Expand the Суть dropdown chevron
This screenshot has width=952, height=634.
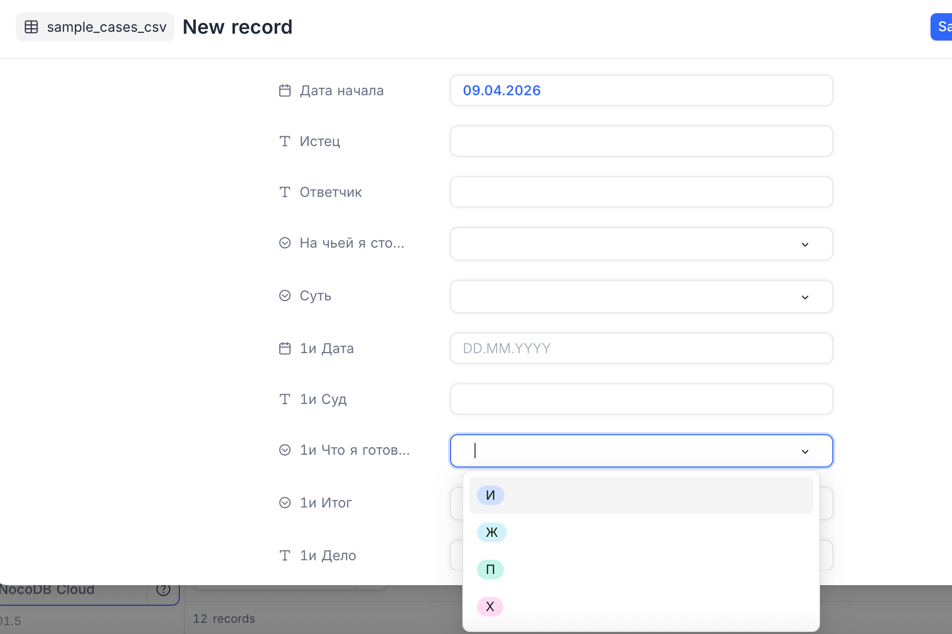point(805,297)
